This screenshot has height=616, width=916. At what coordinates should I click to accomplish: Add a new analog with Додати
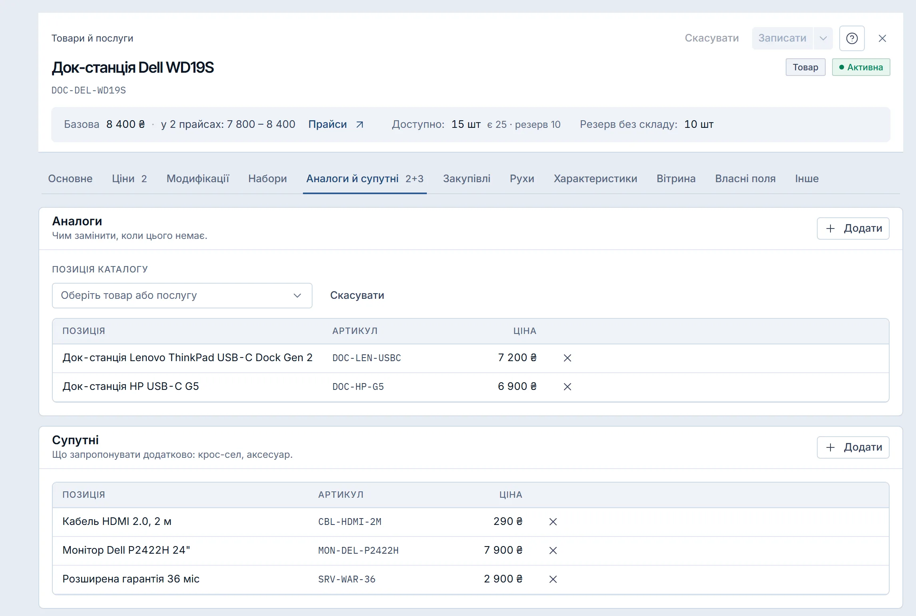[x=853, y=229]
